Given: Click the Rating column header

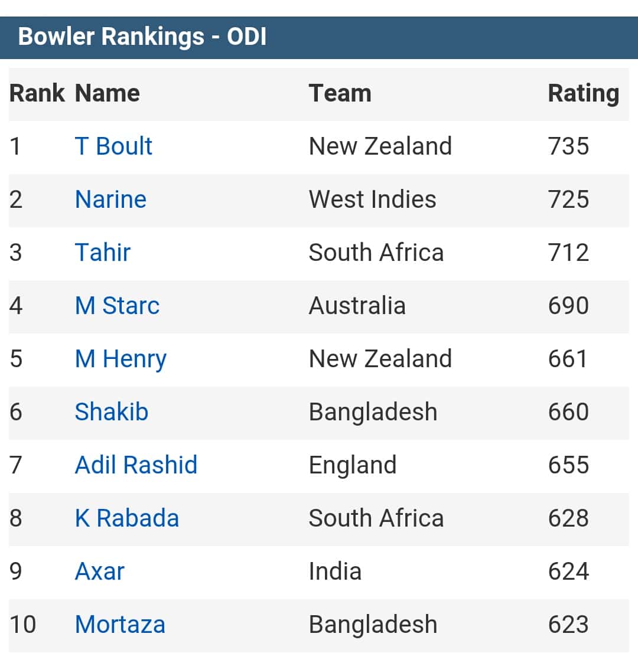Looking at the screenshot, I should (584, 94).
